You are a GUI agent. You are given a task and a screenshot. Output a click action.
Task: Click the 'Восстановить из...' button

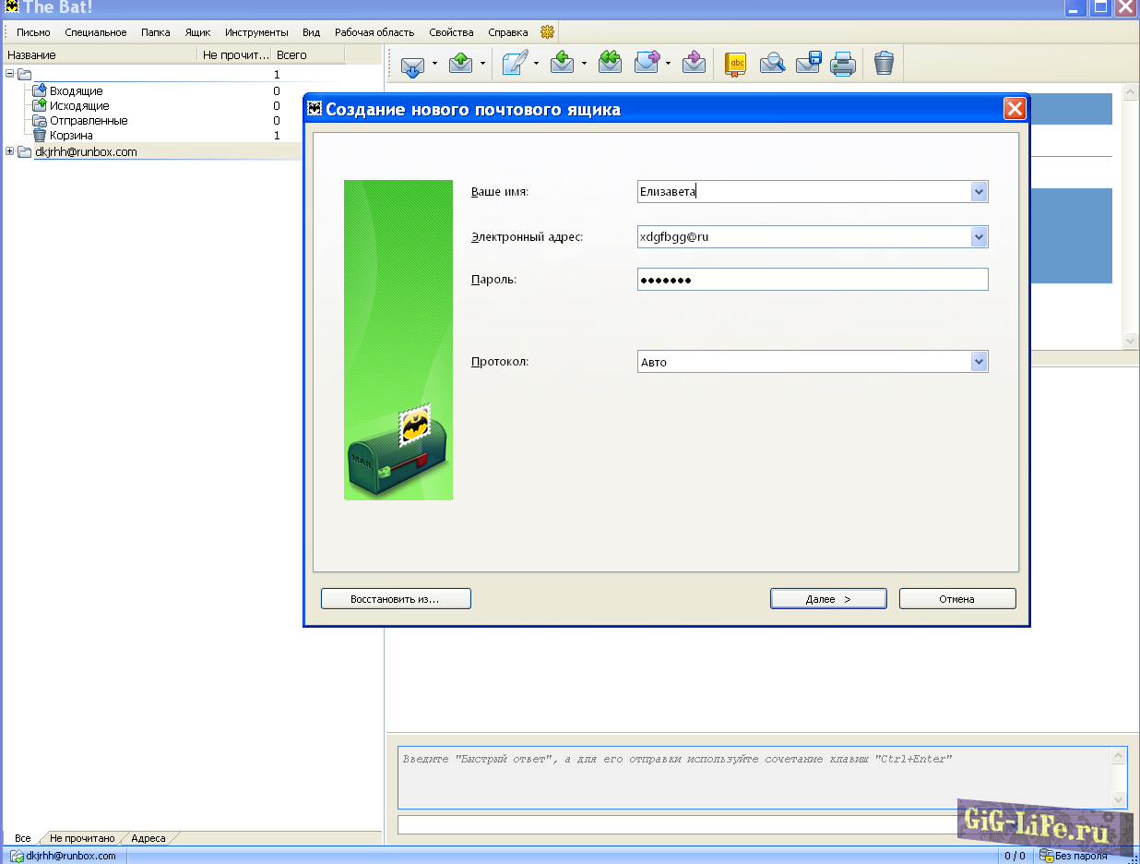396,599
